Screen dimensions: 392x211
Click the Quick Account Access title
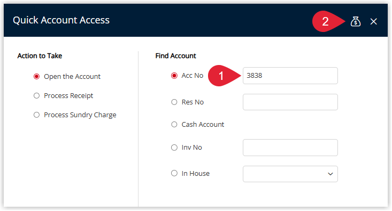(62, 20)
